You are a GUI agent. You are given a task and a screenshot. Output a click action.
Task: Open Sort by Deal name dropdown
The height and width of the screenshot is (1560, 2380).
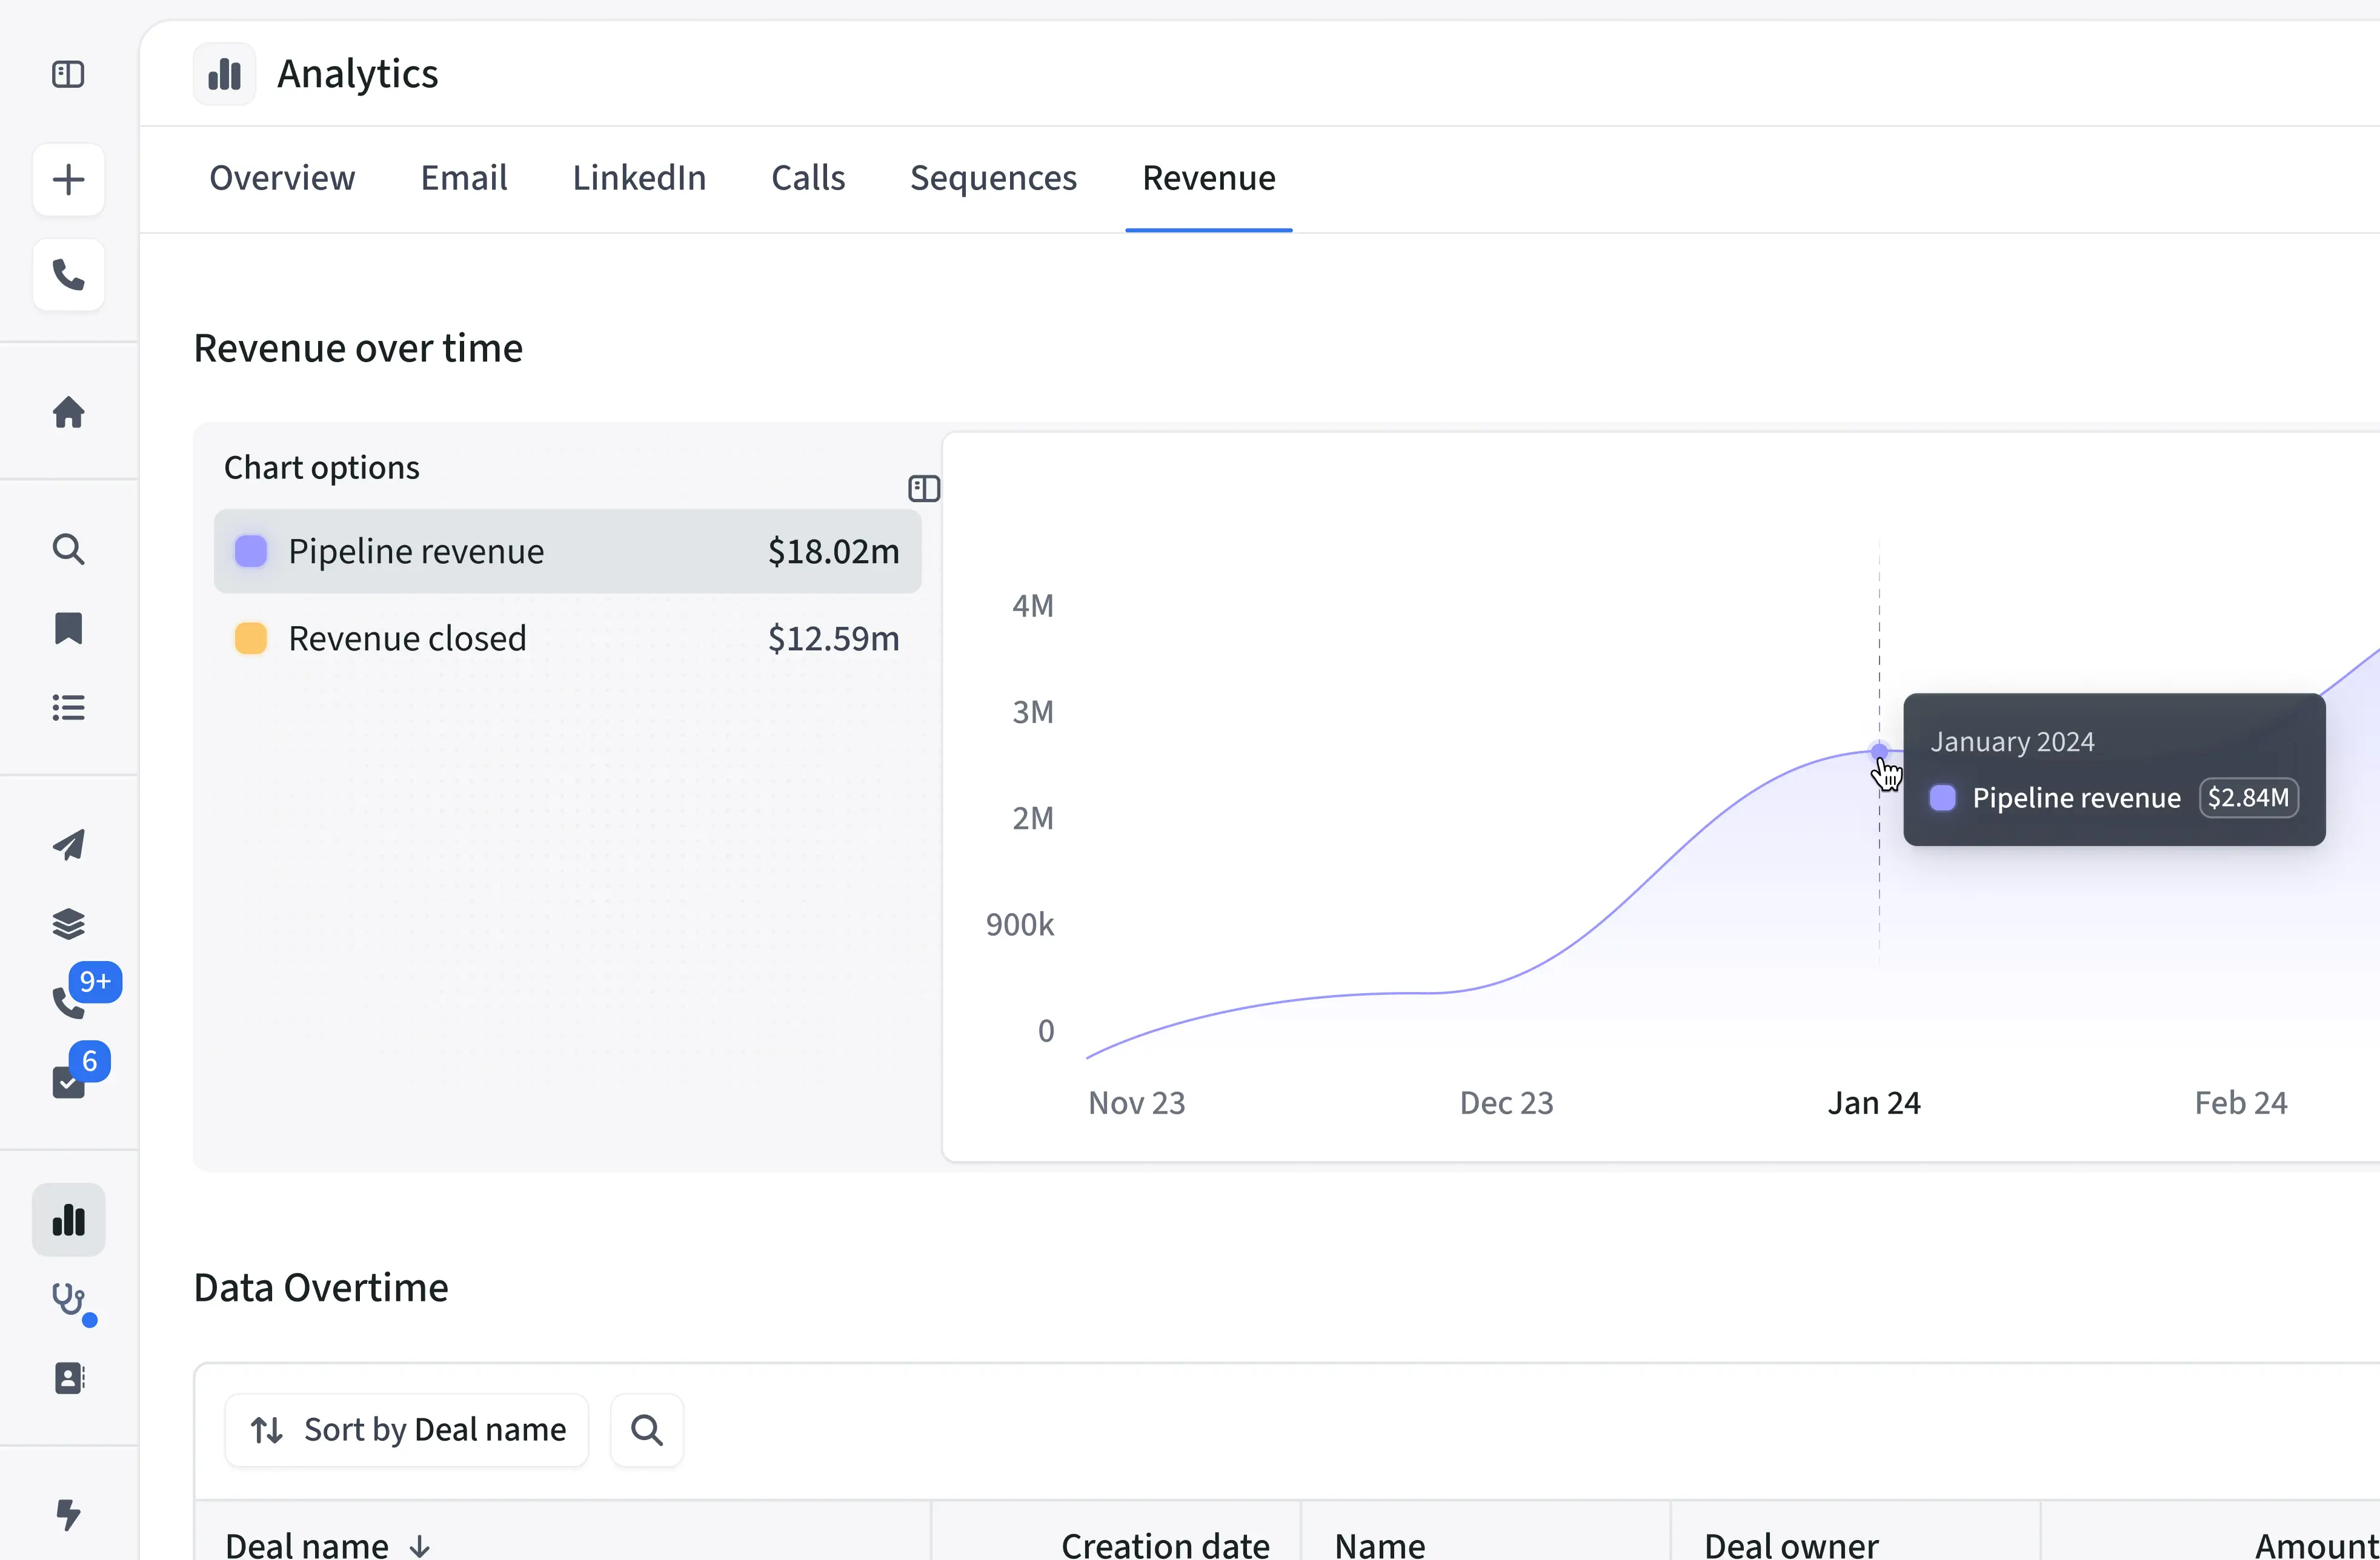pos(407,1430)
